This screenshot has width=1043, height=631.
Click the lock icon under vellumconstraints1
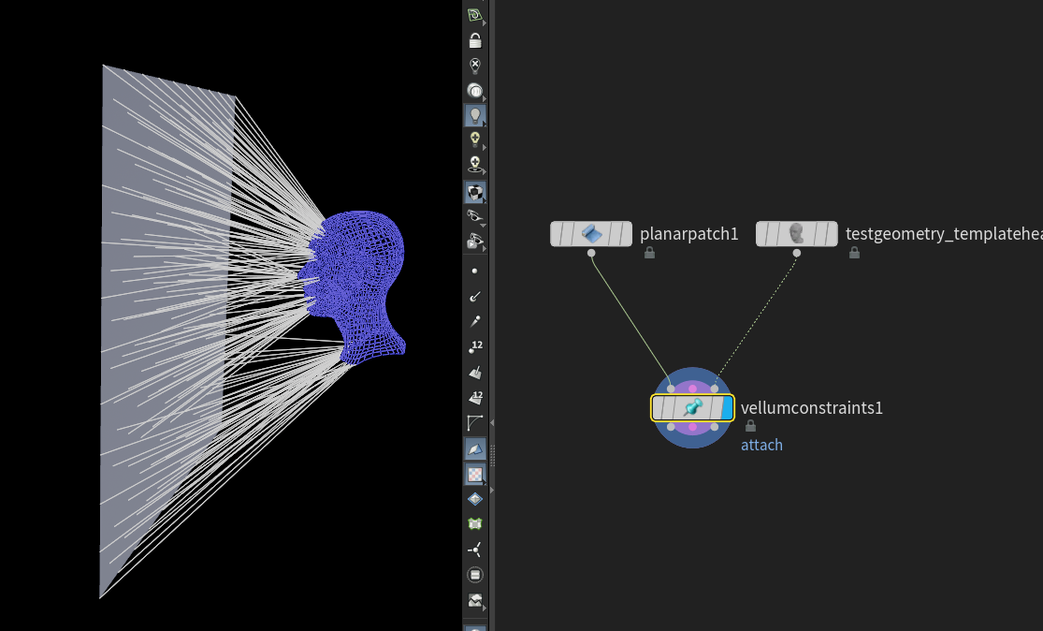pyautogui.click(x=750, y=426)
